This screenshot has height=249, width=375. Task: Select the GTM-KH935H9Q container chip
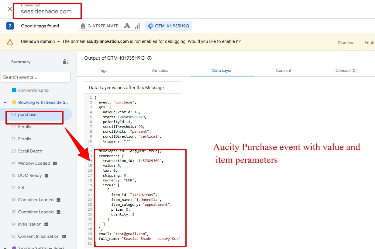coord(168,26)
